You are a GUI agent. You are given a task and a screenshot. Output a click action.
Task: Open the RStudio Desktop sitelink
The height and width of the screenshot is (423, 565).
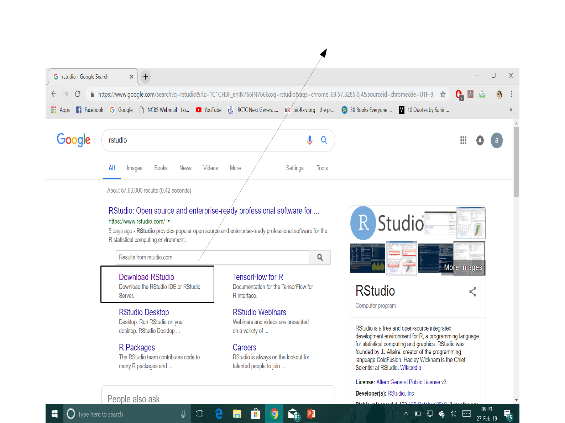pyautogui.click(x=144, y=312)
